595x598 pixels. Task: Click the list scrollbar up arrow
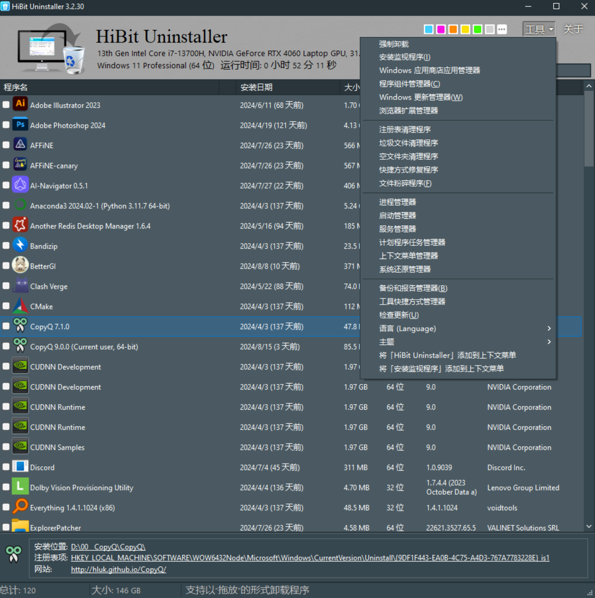tap(589, 86)
